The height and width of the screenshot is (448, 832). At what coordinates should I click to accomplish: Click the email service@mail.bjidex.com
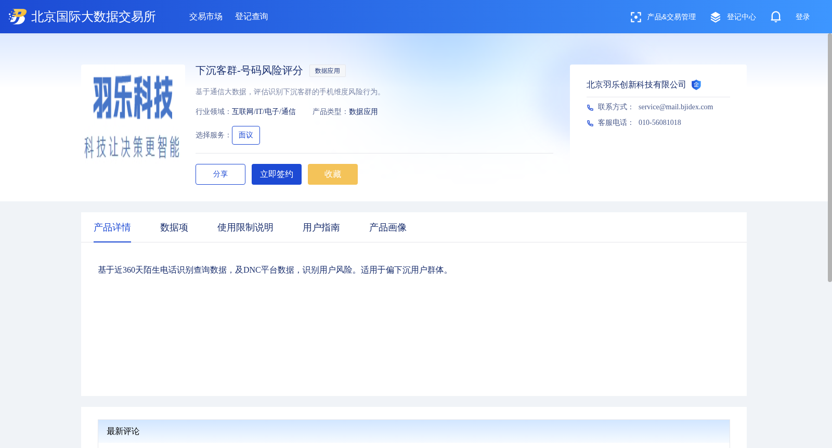click(675, 107)
